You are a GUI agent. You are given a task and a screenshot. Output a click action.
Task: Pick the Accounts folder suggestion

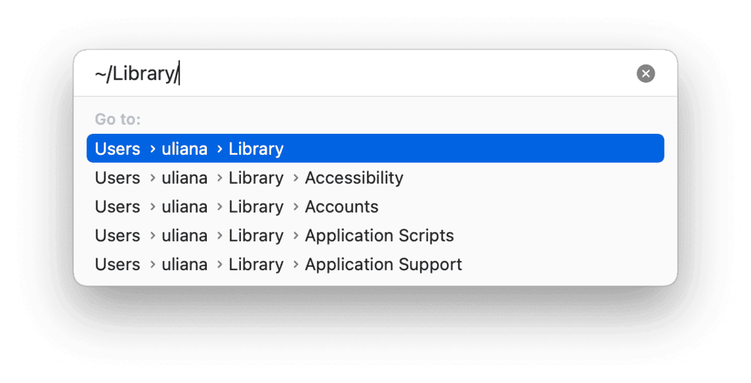342,207
